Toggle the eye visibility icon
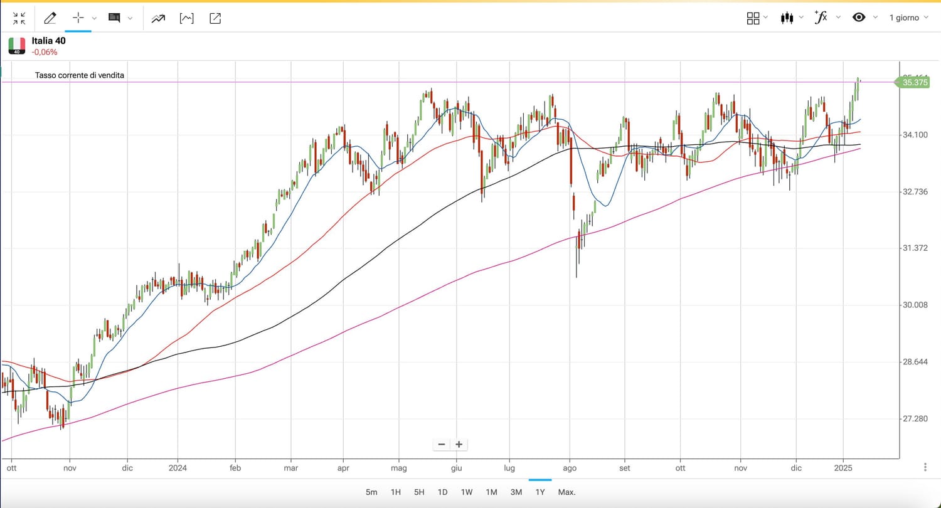The width and height of the screenshot is (941, 508). coord(859,18)
